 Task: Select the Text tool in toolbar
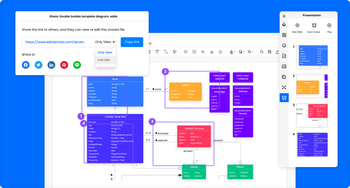tap(157, 52)
